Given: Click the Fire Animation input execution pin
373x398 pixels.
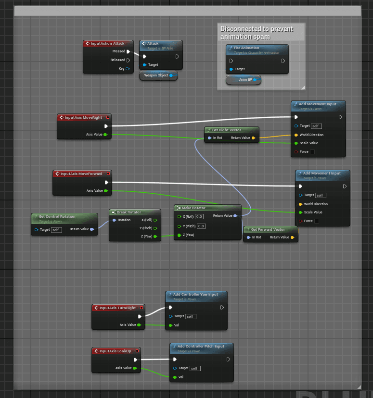Looking at the screenshot, I should click(x=231, y=61).
